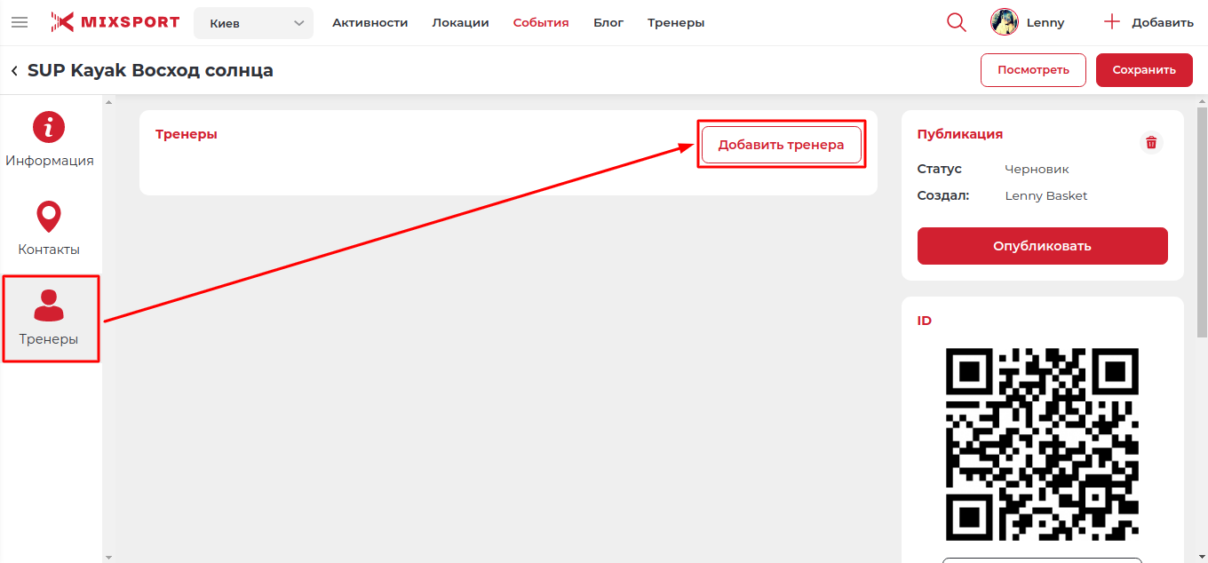Click the Опубликовать button
The height and width of the screenshot is (563, 1208).
click(x=1042, y=246)
